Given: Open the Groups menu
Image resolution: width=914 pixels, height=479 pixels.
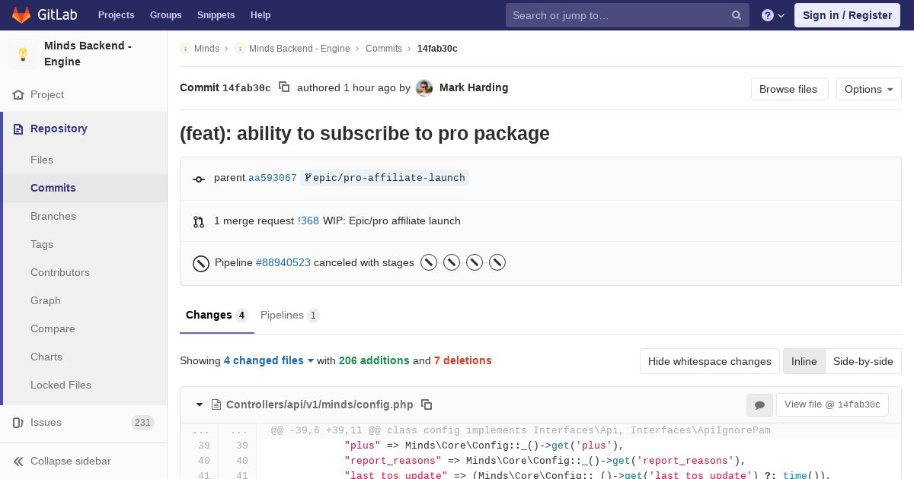Looking at the screenshot, I should (x=165, y=15).
